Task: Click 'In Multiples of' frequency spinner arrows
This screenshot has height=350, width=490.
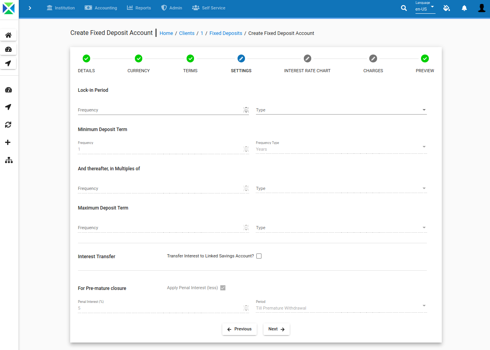Action: [x=246, y=188]
